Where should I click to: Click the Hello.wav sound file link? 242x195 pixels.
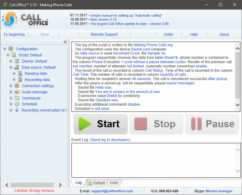coord(103,87)
